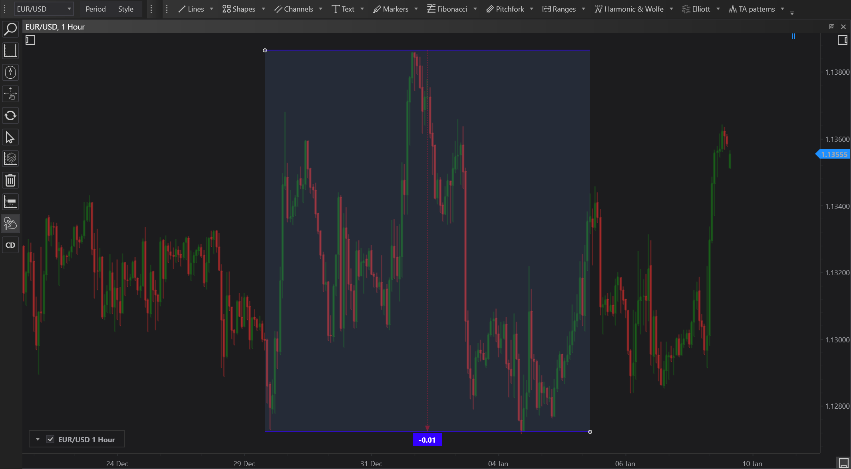Viewport: 851px width, 469px height.
Task: Toggle the left panel icon
Action: pyautogui.click(x=30, y=40)
